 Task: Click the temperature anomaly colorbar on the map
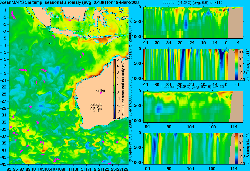[x=114, y=89]
